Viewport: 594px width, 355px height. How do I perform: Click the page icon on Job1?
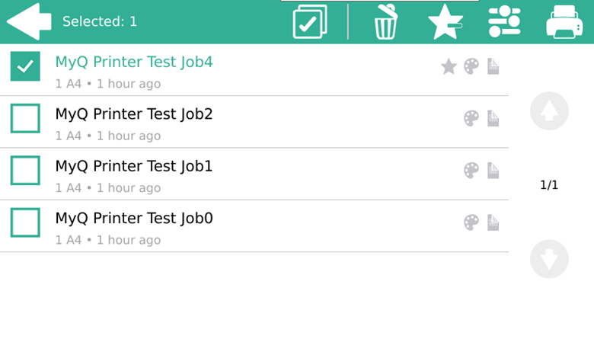[x=493, y=171]
